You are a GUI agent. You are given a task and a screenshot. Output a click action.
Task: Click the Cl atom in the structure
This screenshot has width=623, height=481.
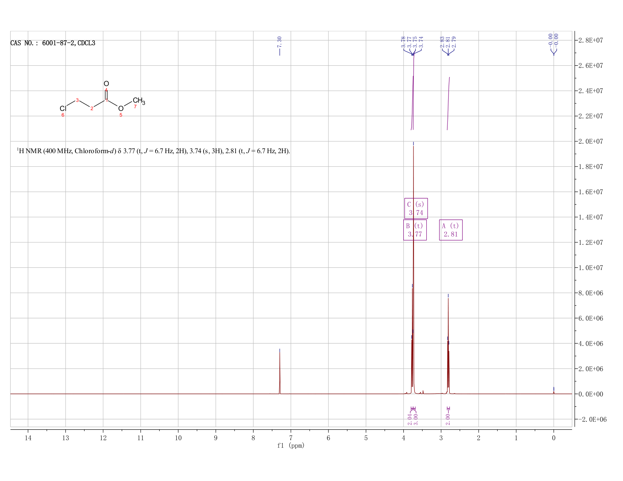click(63, 109)
